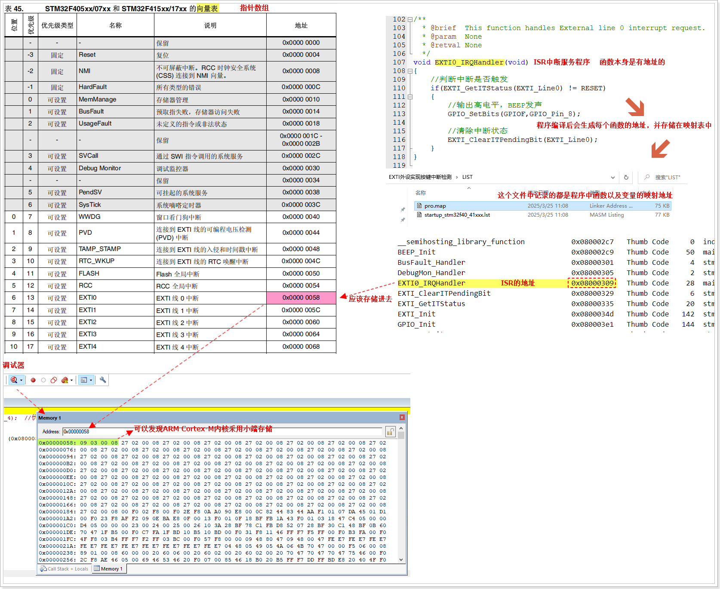Viewport: 720px width, 589px height.
Task: Toggle the Memory window lock icon
Action: click(x=391, y=432)
